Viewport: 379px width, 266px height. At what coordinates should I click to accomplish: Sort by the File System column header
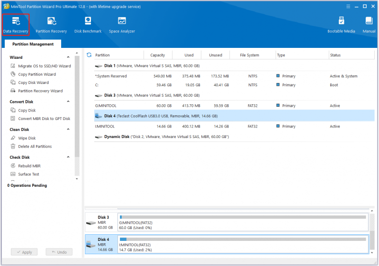tap(249, 55)
